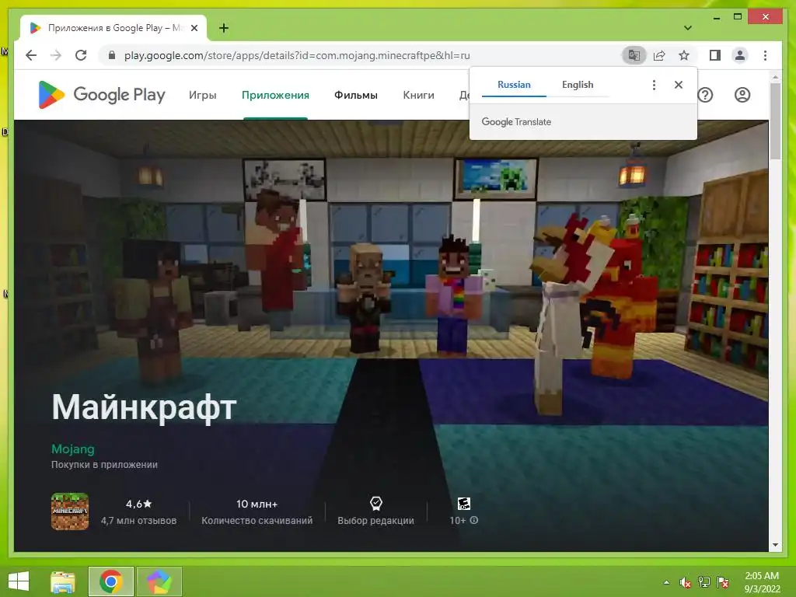Open the Фильмы section

[356, 95]
